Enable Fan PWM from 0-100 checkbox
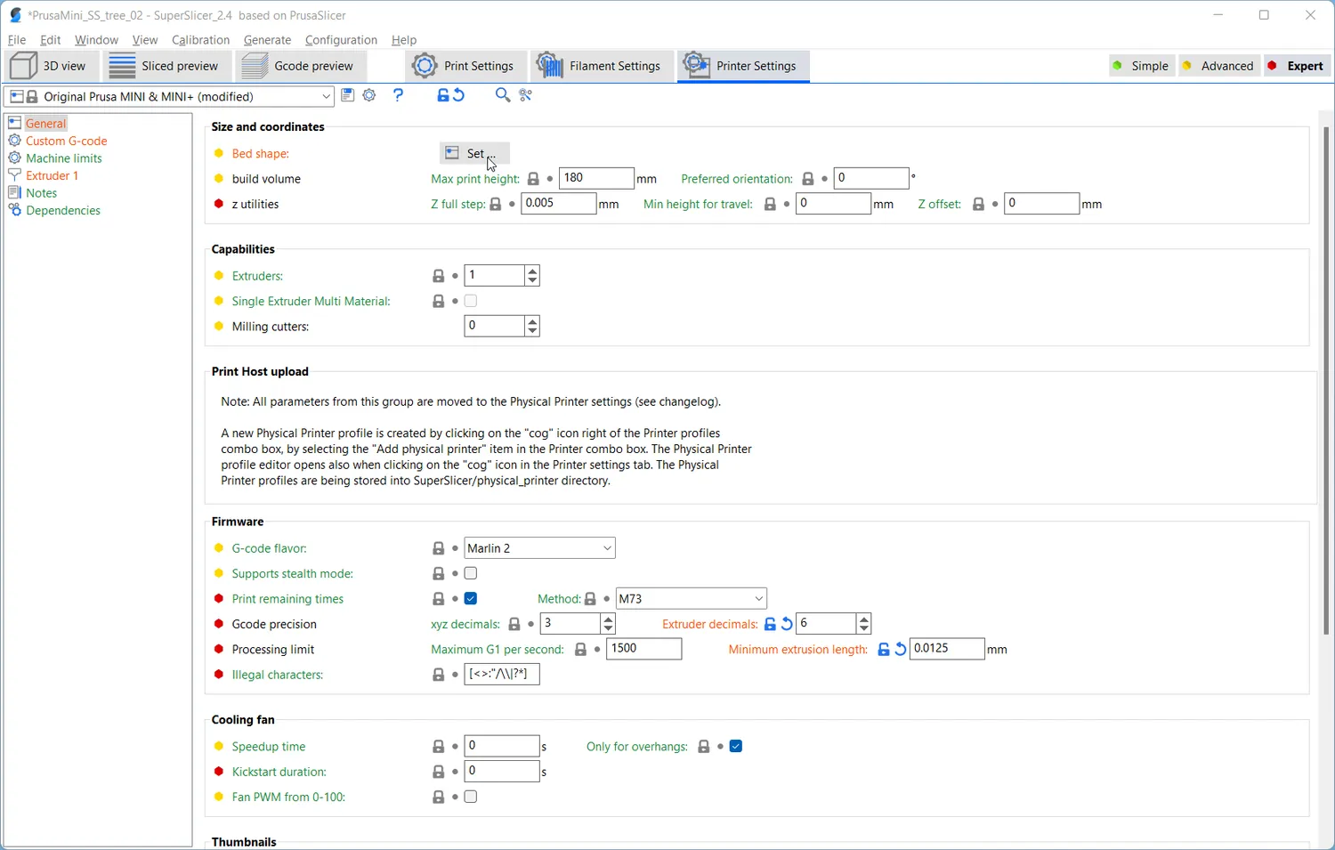The width and height of the screenshot is (1335, 850). [472, 797]
